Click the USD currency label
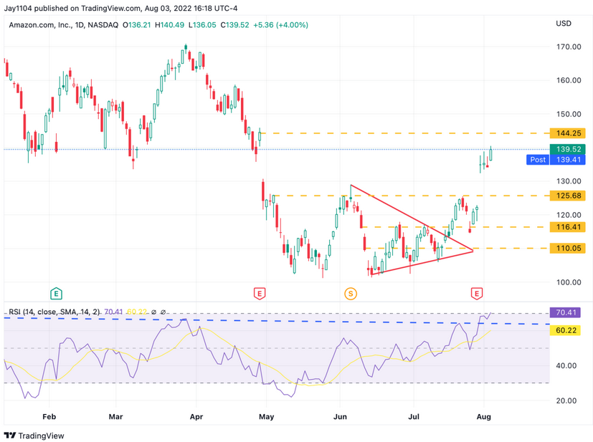The height and width of the screenshot is (442, 593). click(564, 24)
